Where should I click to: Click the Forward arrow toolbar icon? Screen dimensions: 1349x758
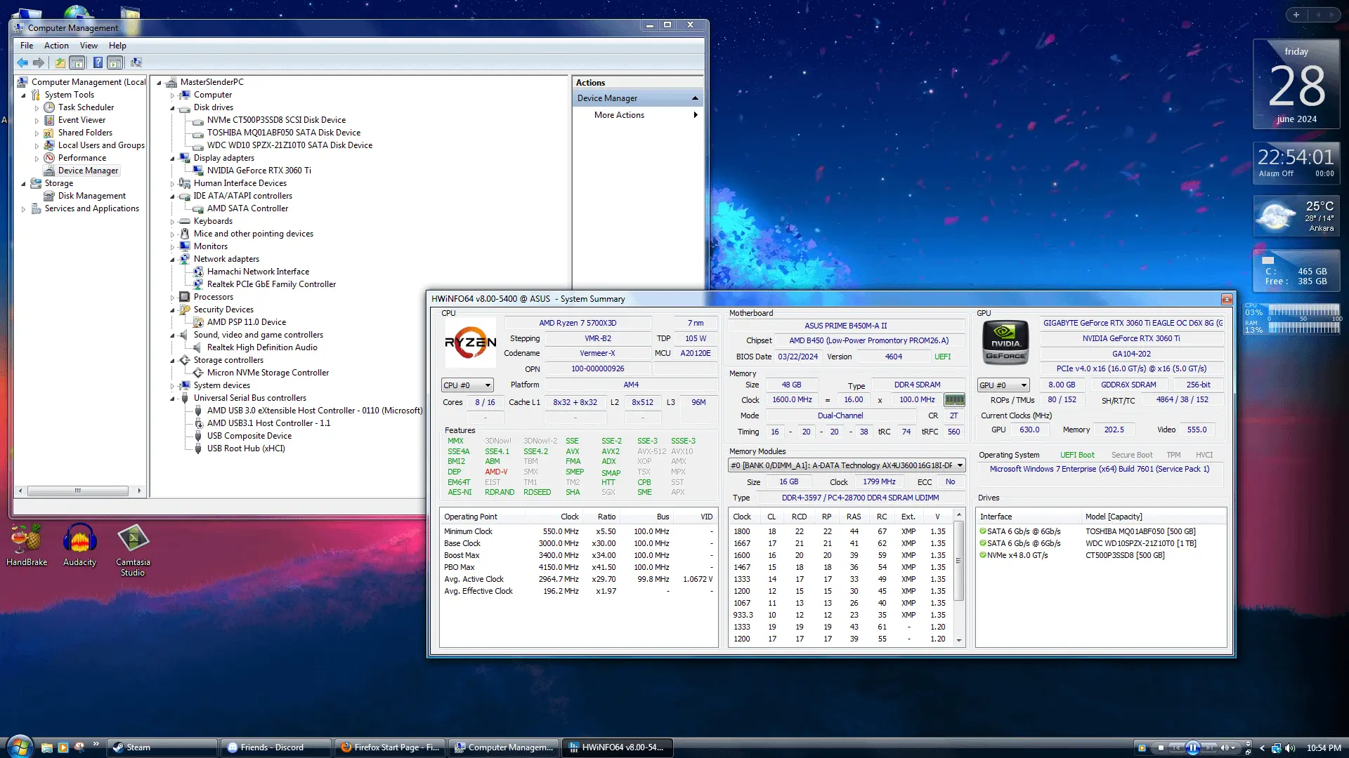[39, 63]
